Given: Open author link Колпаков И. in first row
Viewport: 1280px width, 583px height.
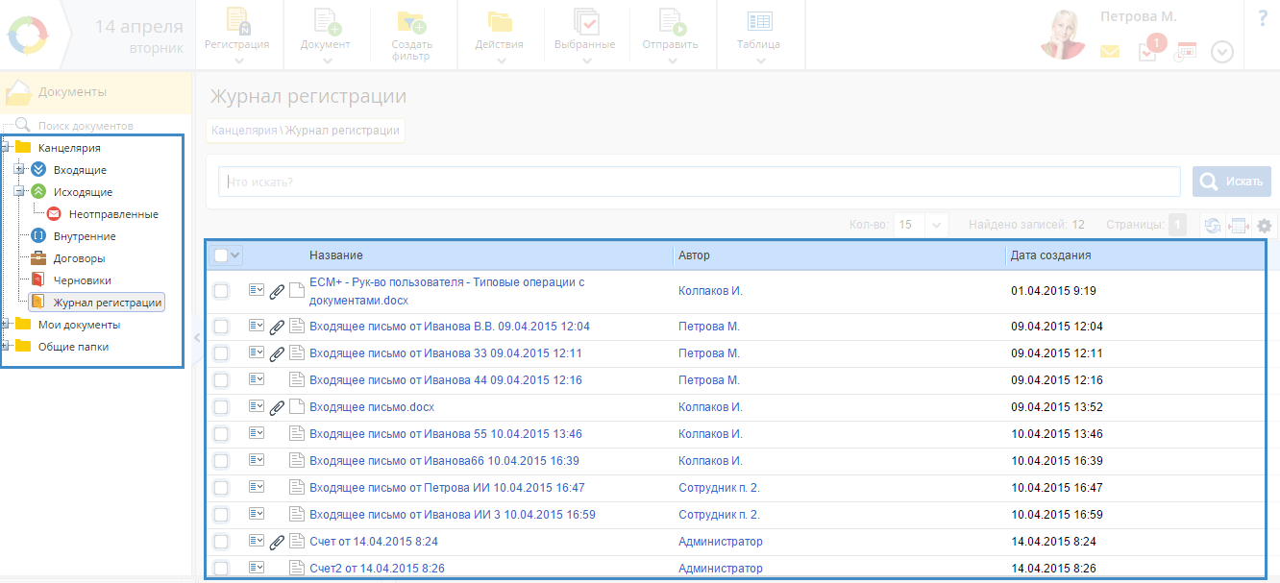Looking at the screenshot, I should coord(710,291).
